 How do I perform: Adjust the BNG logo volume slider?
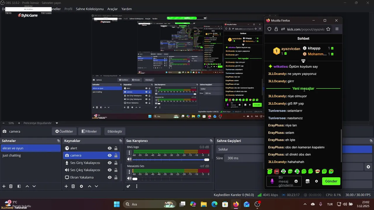pyautogui.click(x=171, y=160)
